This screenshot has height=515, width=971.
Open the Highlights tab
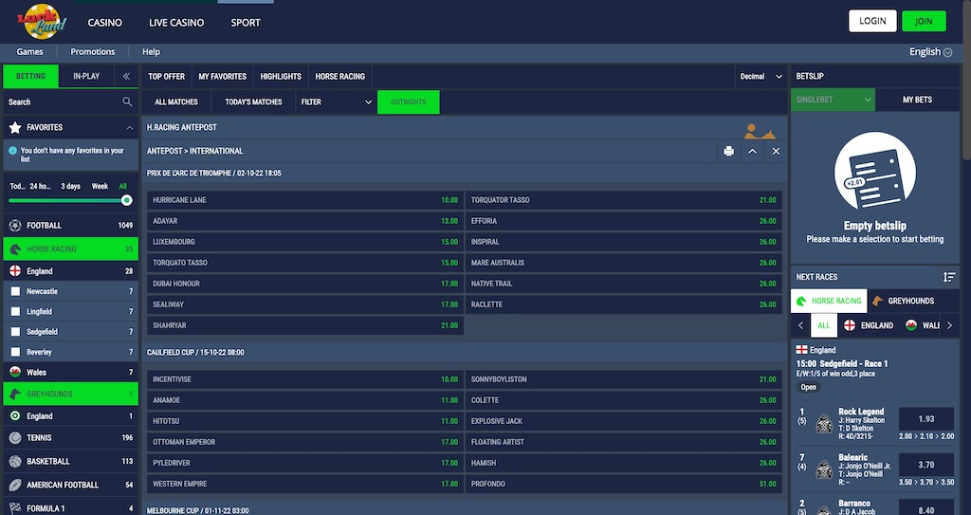(x=281, y=76)
